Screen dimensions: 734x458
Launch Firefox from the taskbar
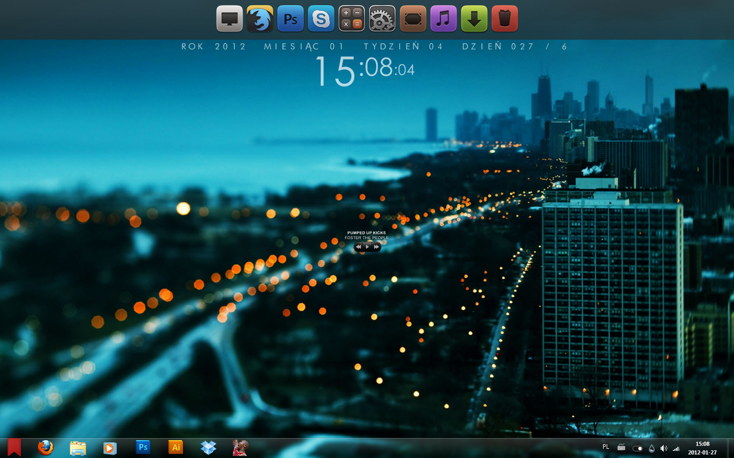(x=45, y=448)
